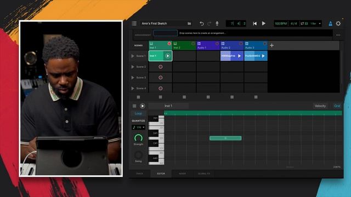Viewport: 351px width, 197px height.
Task: Stop the clip in the editor
Action: [134, 106]
